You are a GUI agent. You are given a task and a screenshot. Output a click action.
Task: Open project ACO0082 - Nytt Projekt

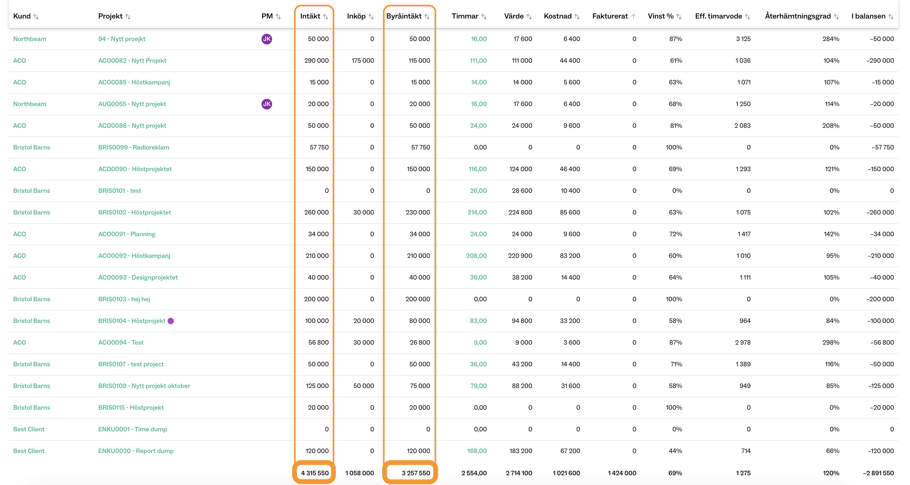pos(132,61)
